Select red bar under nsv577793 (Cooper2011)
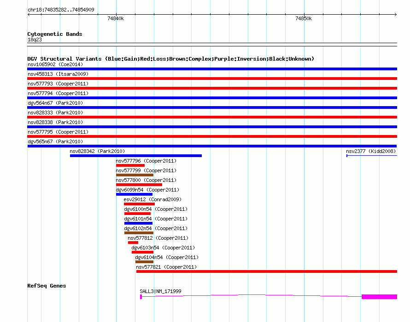The height and width of the screenshot is (322, 410). 212,88
